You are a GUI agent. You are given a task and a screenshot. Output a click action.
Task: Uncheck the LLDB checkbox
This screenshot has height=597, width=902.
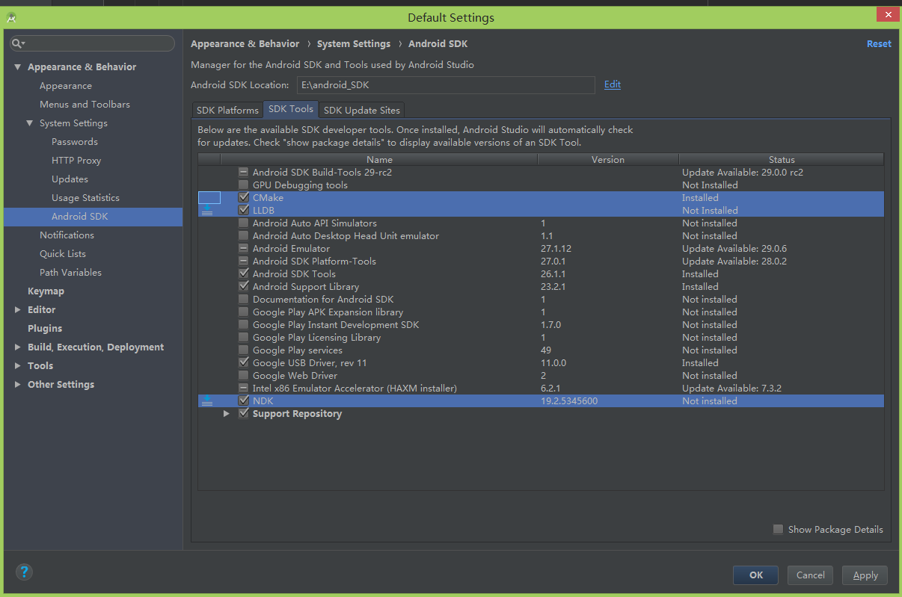point(243,211)
